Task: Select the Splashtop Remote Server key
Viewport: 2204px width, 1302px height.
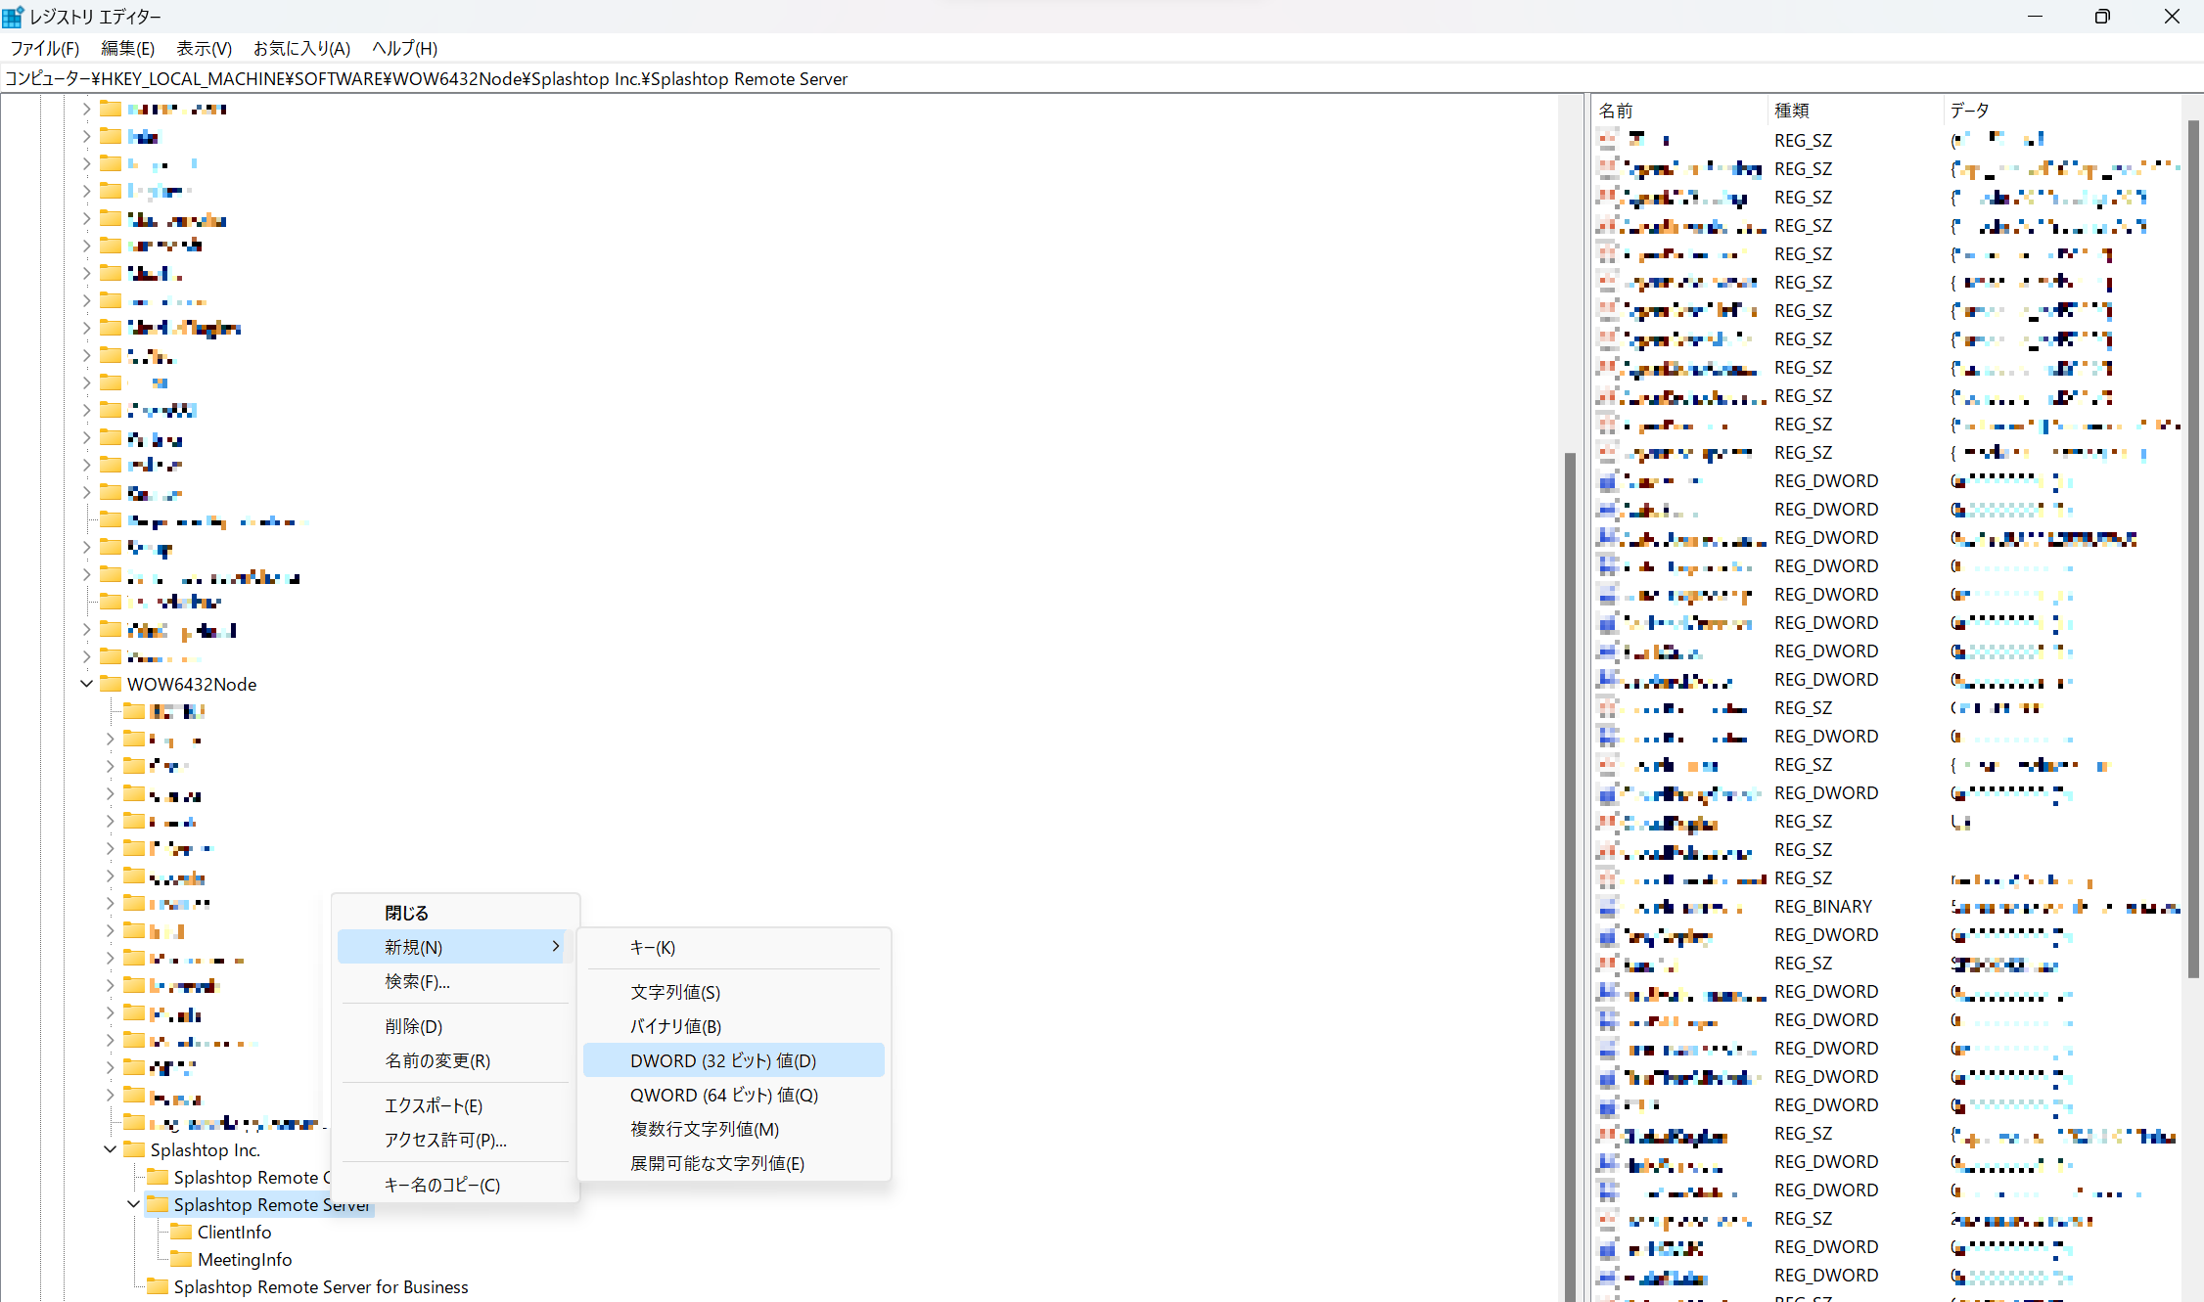Action: point(272,1204)
